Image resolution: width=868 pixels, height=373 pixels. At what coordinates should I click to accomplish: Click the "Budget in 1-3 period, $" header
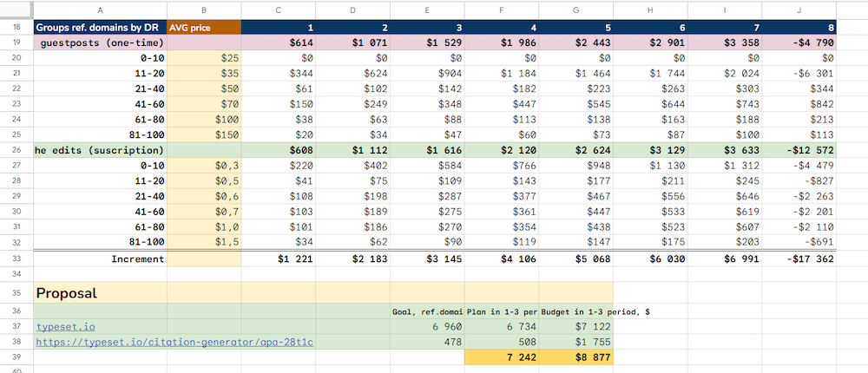click(x=576, y=311)
